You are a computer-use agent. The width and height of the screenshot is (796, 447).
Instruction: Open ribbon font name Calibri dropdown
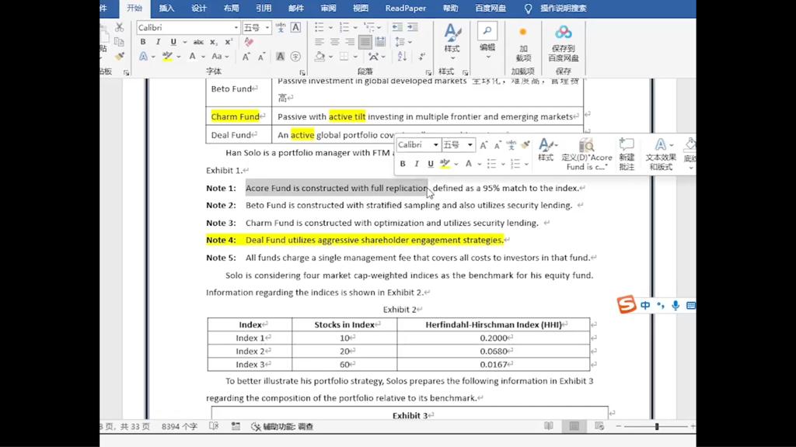[236, 27]
